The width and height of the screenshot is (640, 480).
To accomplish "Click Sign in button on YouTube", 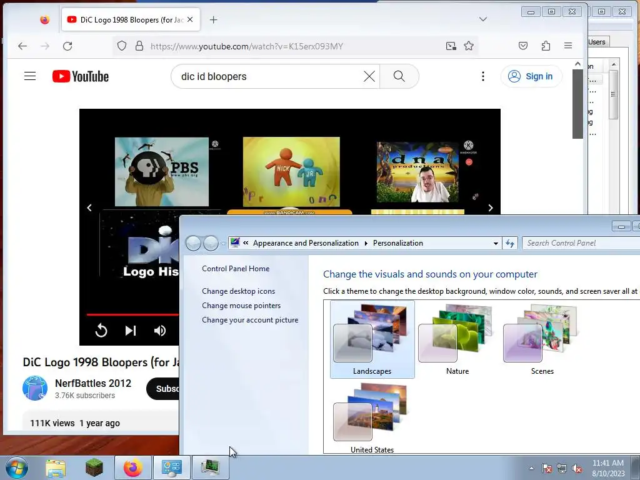I will tap(531, 76).
